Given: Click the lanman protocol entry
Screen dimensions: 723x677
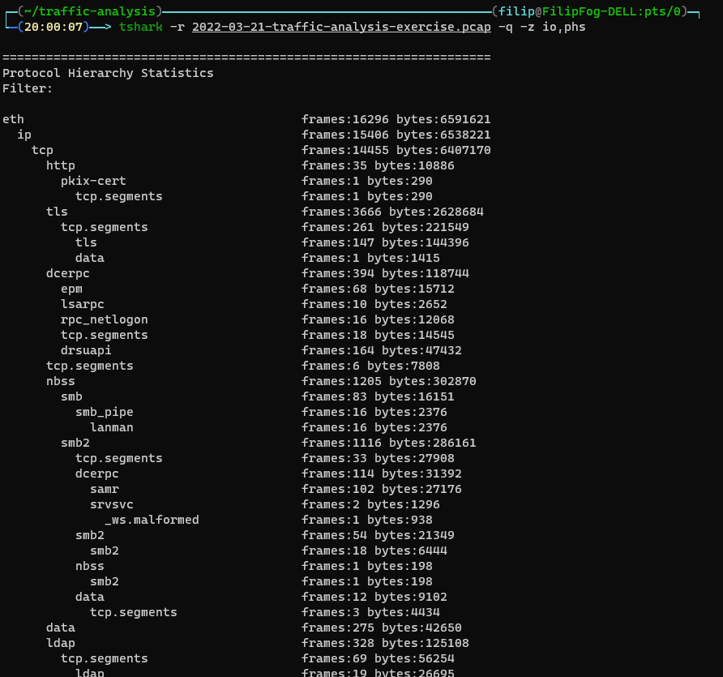Looking at the screenshot, I should pyautogui.click(x=112, y=427).
